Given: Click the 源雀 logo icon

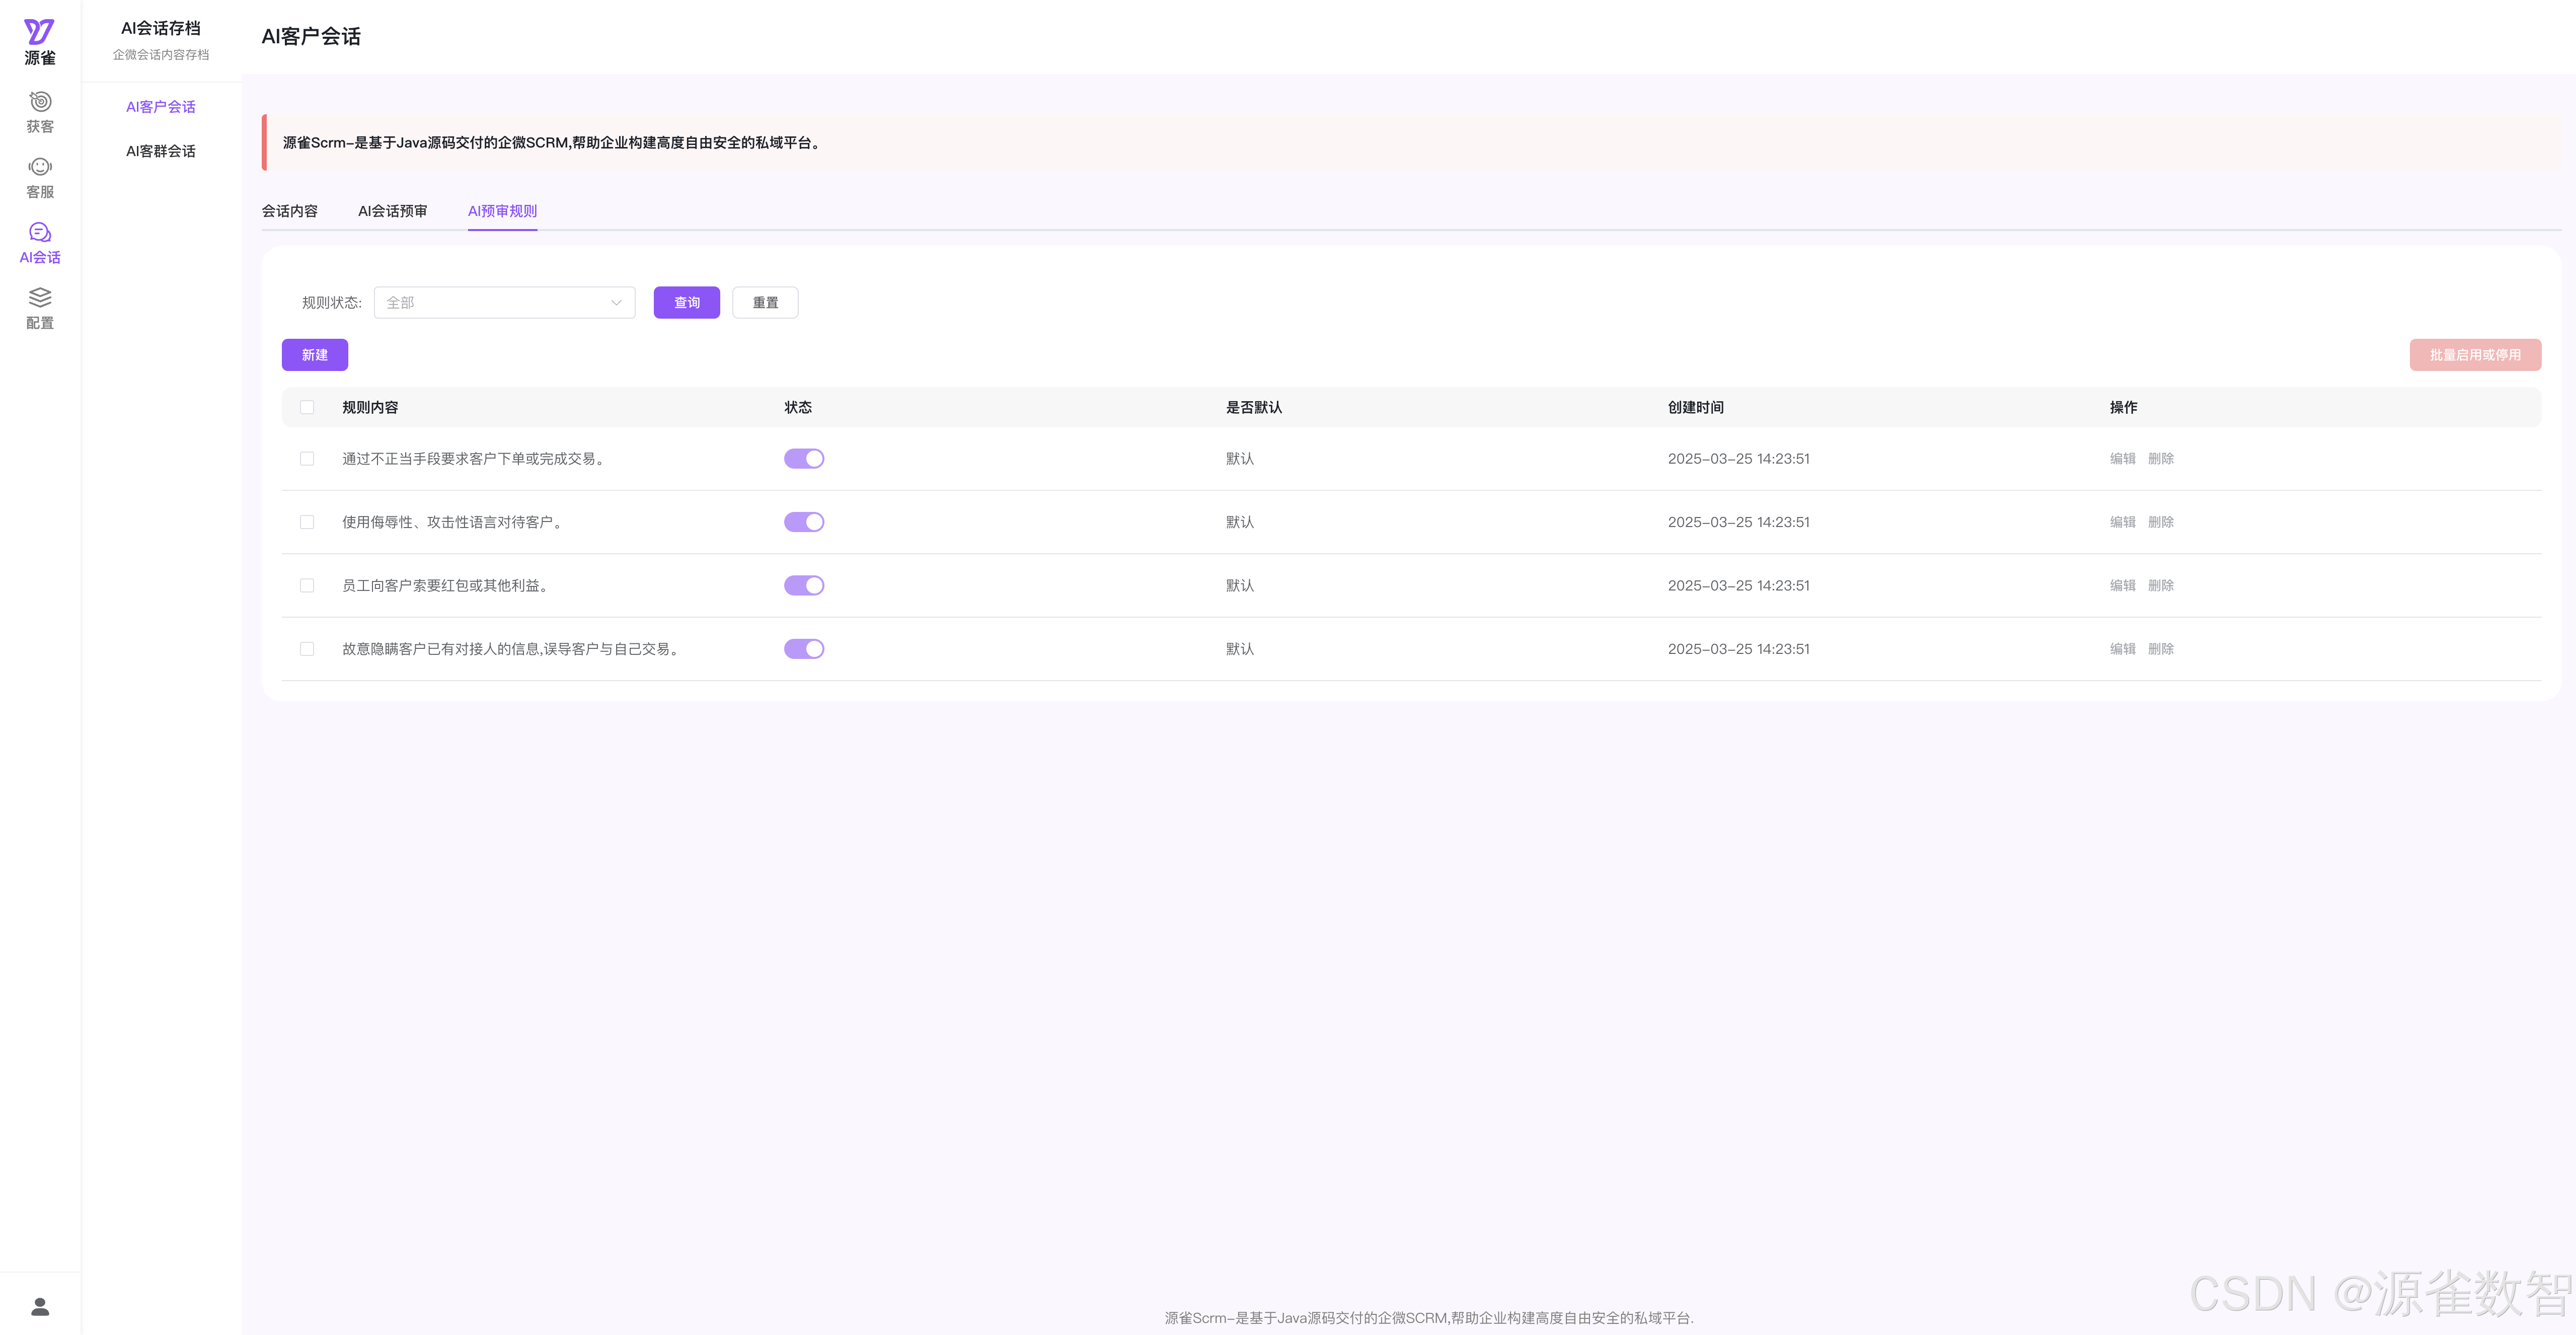Looking at the screenshot, I should [39, 32].
